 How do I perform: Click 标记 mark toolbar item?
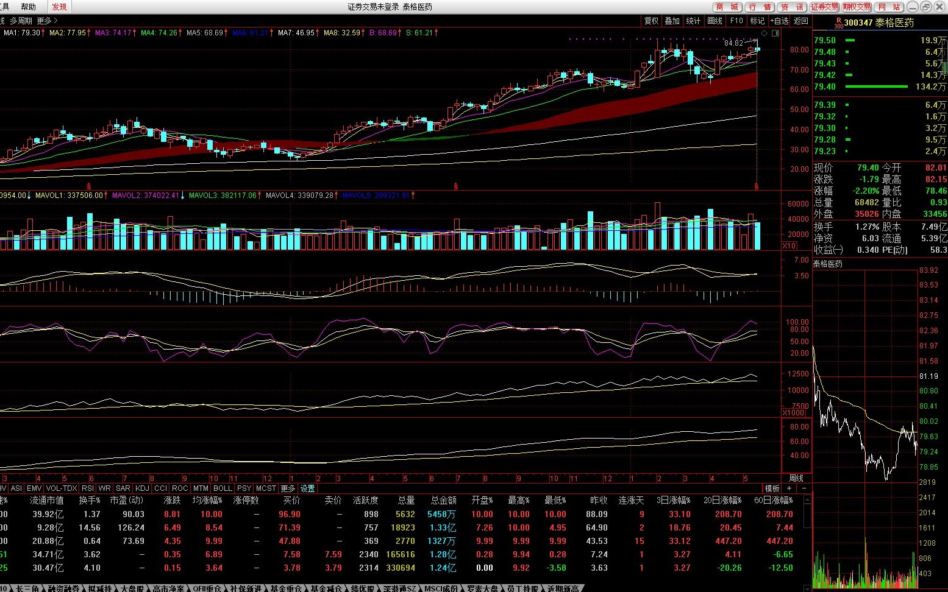point(757,21)
